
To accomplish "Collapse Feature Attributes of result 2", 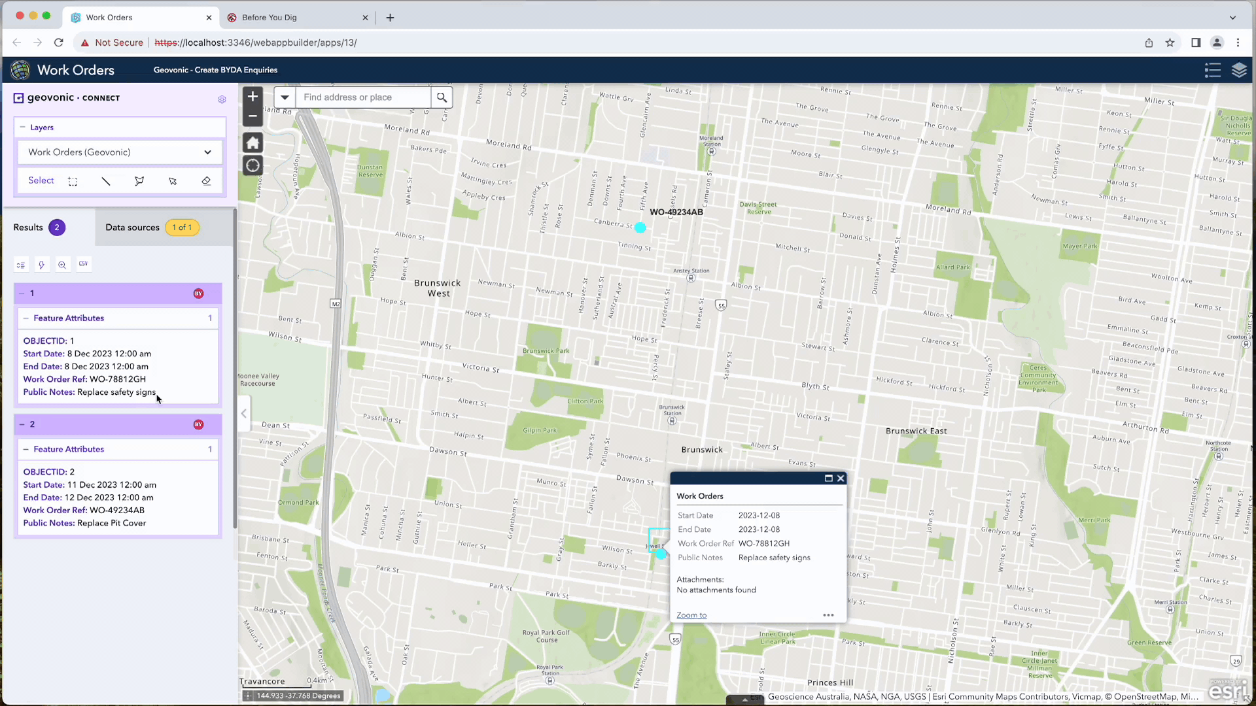I will click(x=26, y=449).
